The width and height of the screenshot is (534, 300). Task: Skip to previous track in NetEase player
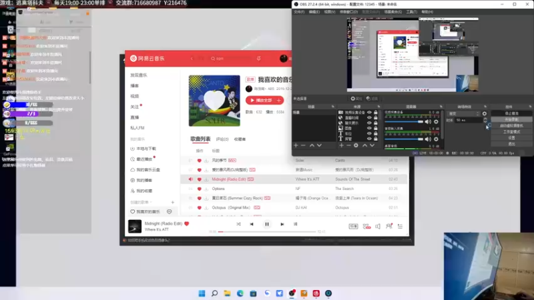coord(252,224)
